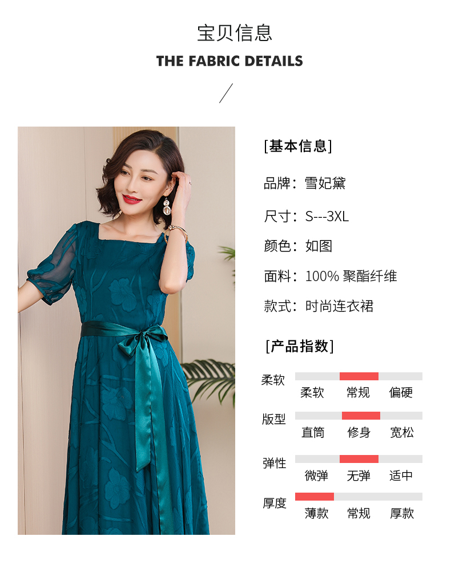Screen dimensions: 451x585
Task: Select the 薄款 thickness label
Action: pos(316,513)
